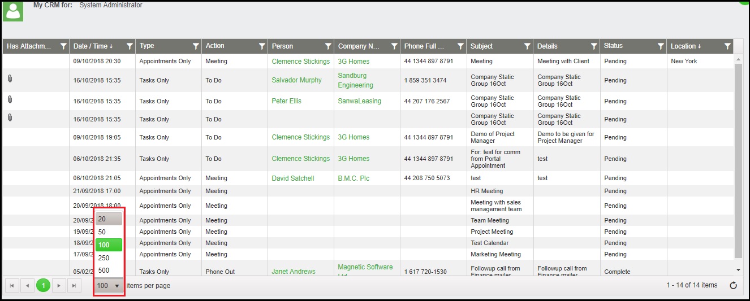Open the Type column filter
Image resolution: width=750 pixels, height=301 pixels.
[196, 46]
